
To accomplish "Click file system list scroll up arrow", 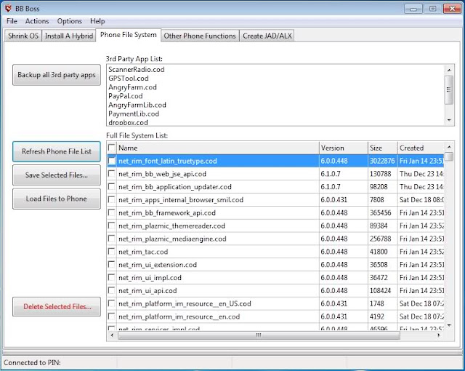I will [x=449, y=147].
